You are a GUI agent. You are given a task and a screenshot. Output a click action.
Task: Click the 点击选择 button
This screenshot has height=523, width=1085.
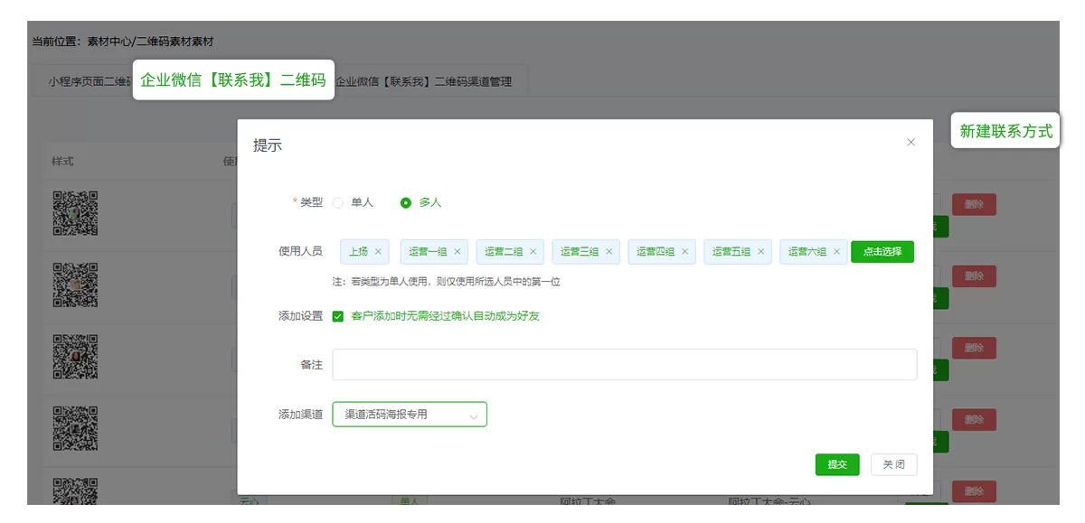point(882,252)
